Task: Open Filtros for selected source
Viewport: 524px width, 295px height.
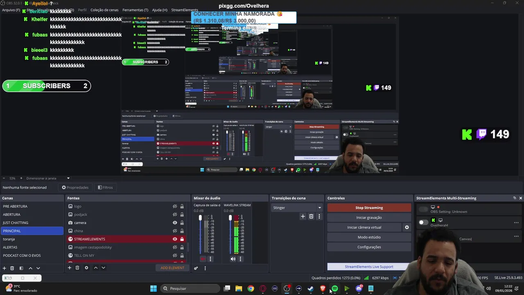Action: [105, 187]
